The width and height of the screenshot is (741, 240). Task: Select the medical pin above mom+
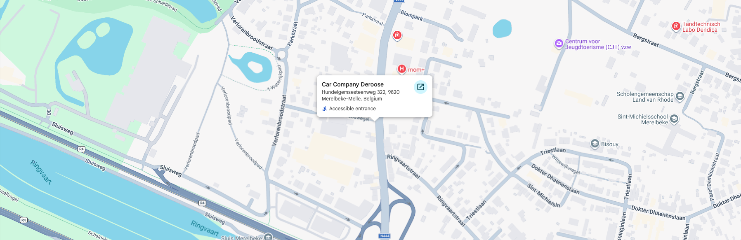(x=397, y=35)
